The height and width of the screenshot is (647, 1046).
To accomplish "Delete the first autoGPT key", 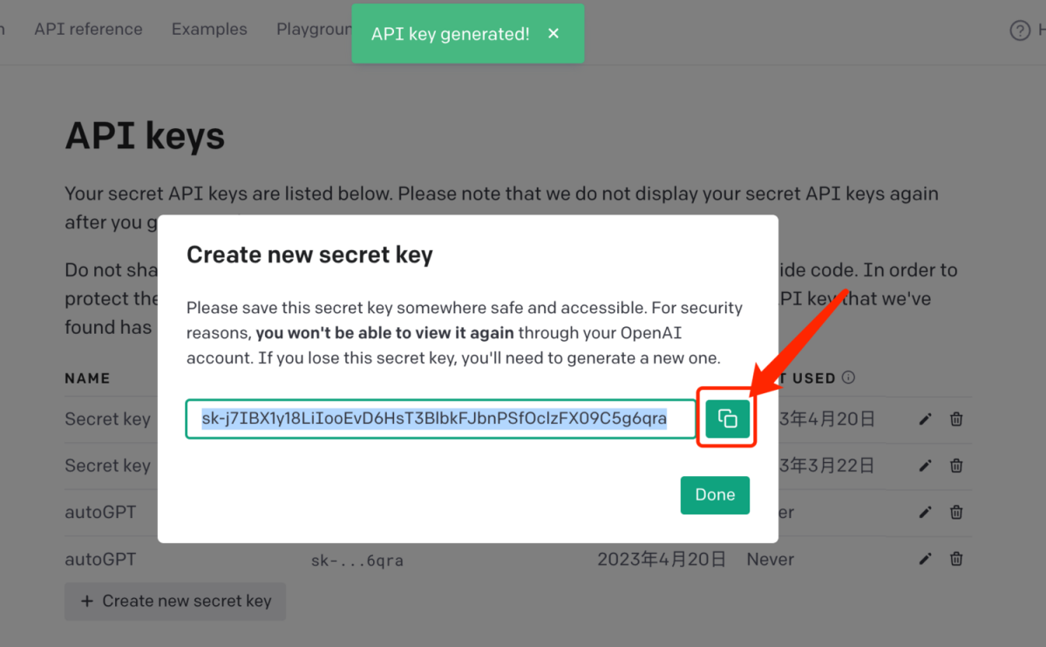I will click(956, 513).
